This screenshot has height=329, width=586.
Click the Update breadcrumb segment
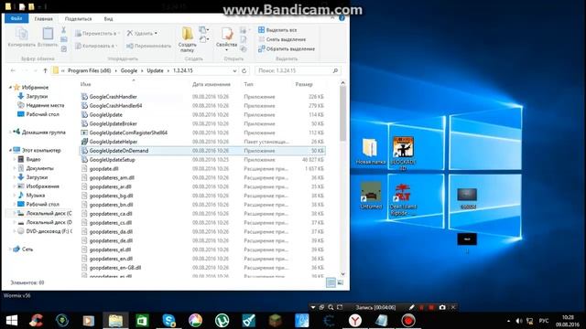155,70
